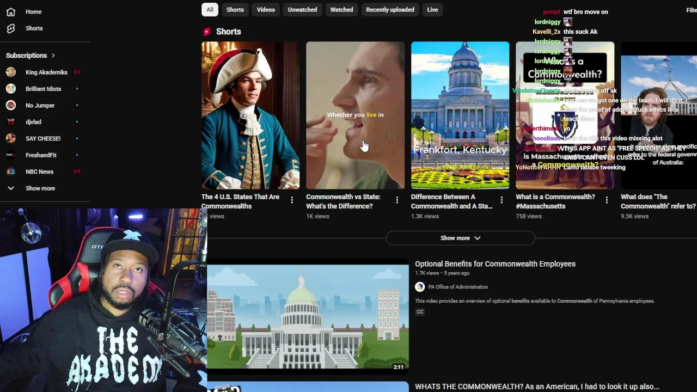Image resolution: width=697 pixels, height=392 pixels.
Task: Select the Watched filter chip
Action: coord(341,9)
